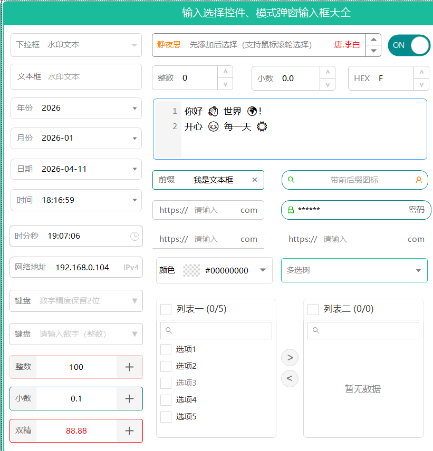The height and width of the screenshot is (451, 433).
Task: Move selected items right with the > button
Action: pos(290,358)
